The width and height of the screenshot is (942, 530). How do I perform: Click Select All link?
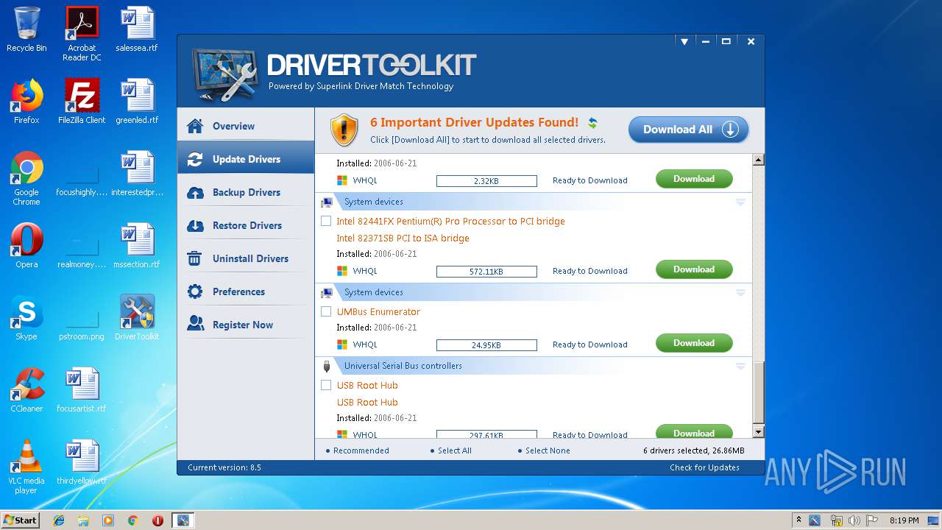tap(454, 451)
